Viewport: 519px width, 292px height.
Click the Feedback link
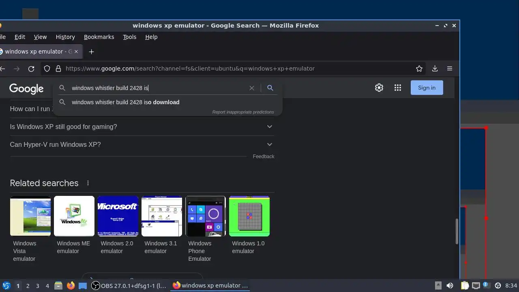pos(264,156)
